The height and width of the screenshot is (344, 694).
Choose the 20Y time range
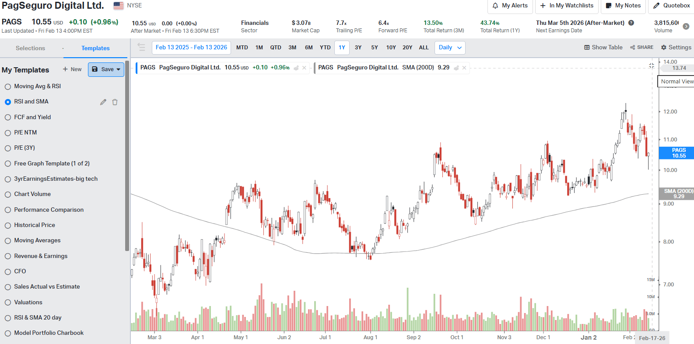coord(407,48)
